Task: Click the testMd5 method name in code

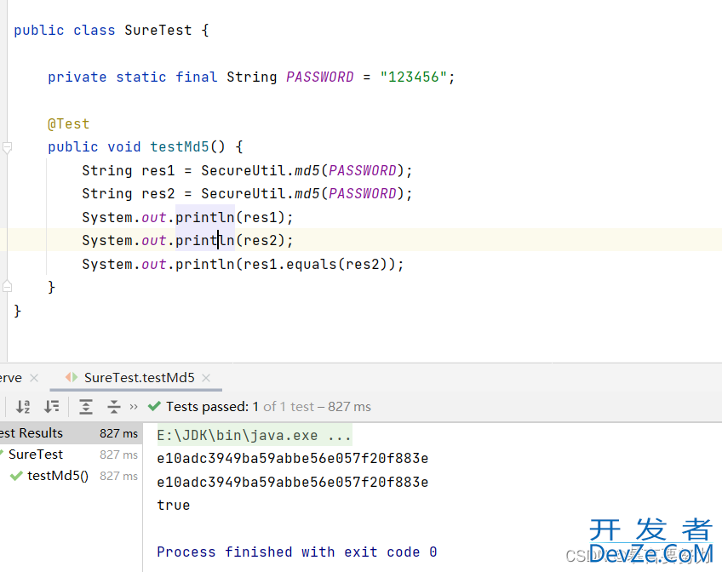Action: pyautogui.click(x=180, y=146)
